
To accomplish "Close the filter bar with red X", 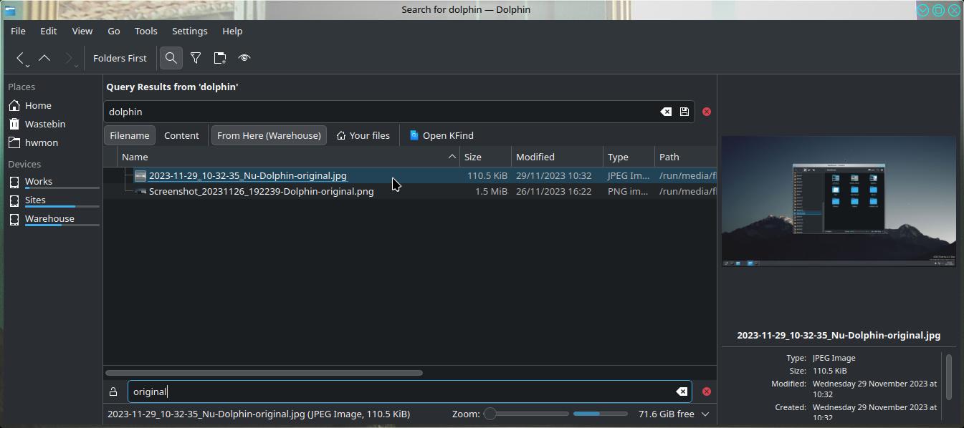I will point(707,391).
